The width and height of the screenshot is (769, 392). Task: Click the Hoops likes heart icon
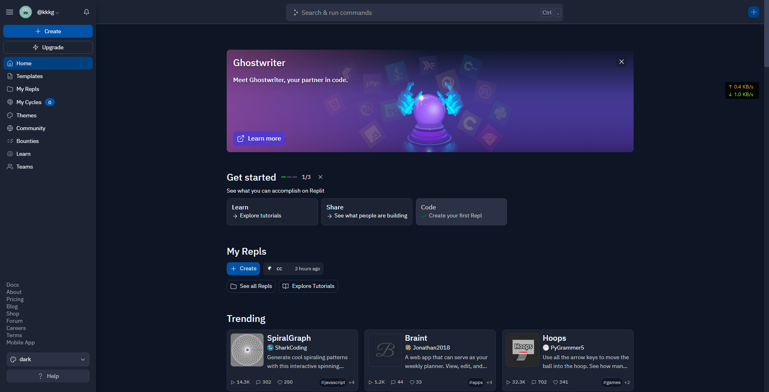tap(556, 382)
